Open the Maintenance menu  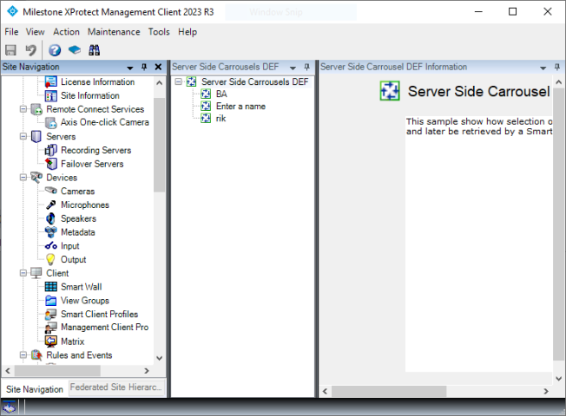pyautogui.click(x=114, y=32)
